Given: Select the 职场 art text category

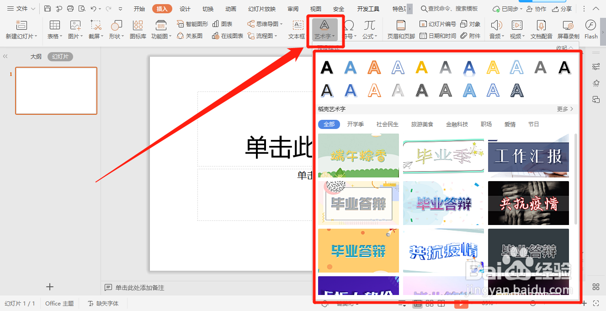Looking at the screenshot, I should (486, 124).
